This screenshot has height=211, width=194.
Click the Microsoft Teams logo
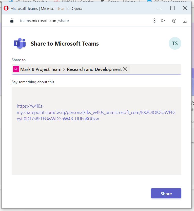(20, 44)
